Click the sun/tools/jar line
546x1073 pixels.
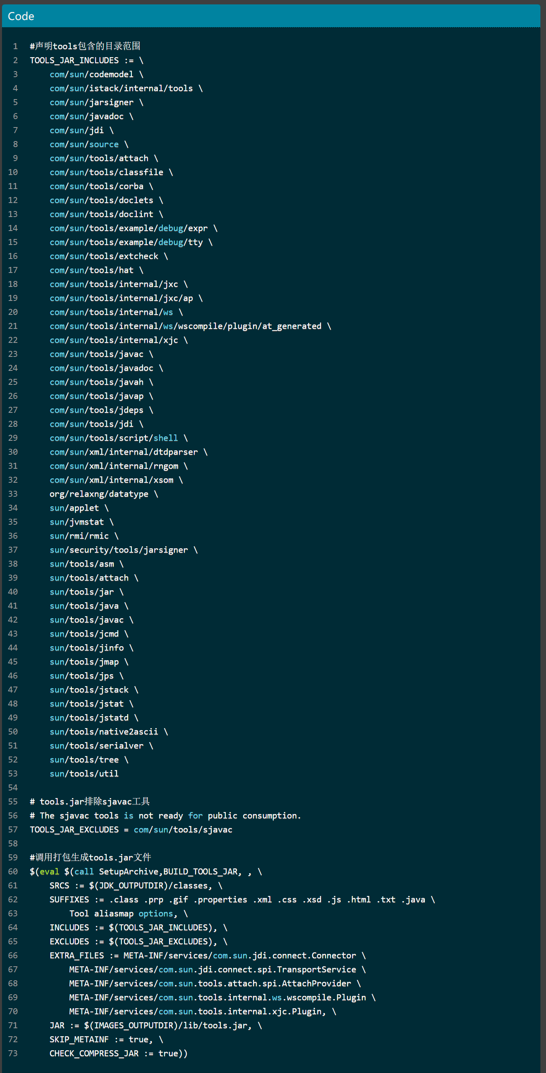87,592
